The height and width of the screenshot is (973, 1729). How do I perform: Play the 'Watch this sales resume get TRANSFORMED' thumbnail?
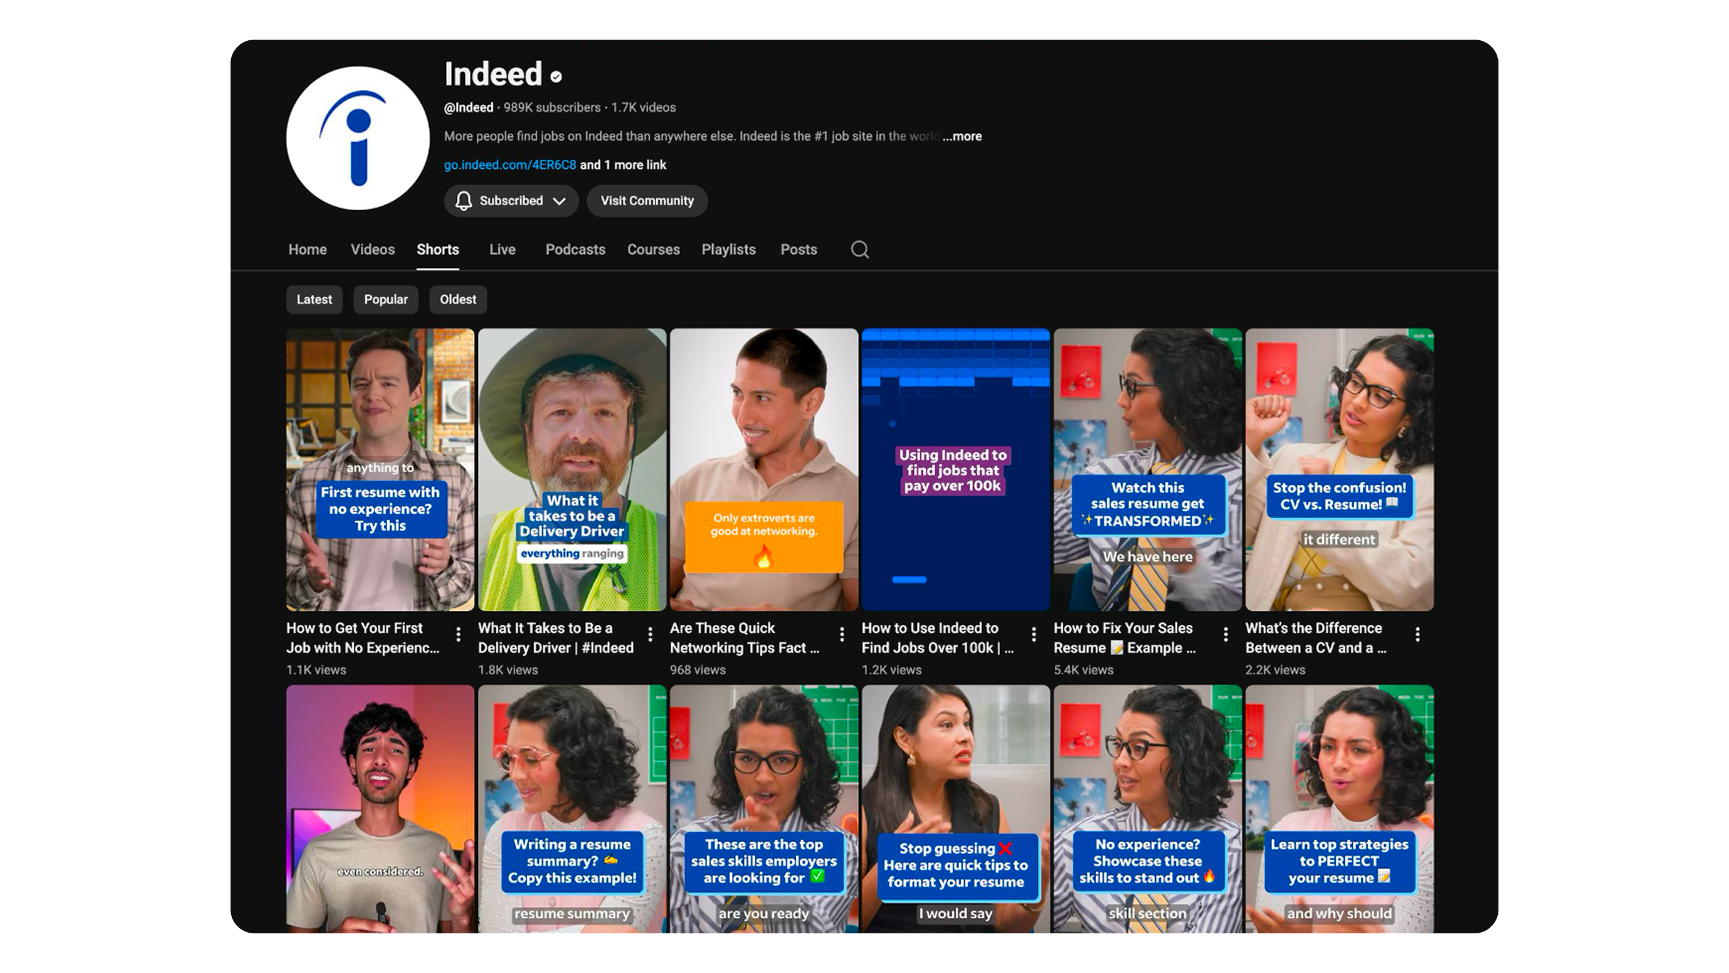tap(1148, 469)
